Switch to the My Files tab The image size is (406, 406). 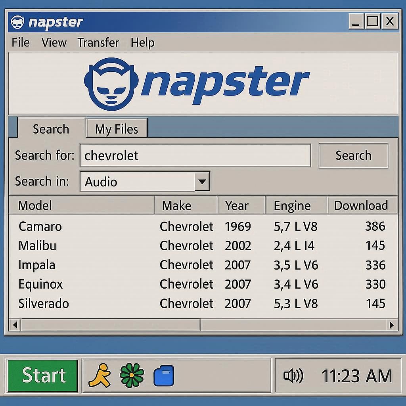(117, 128)
